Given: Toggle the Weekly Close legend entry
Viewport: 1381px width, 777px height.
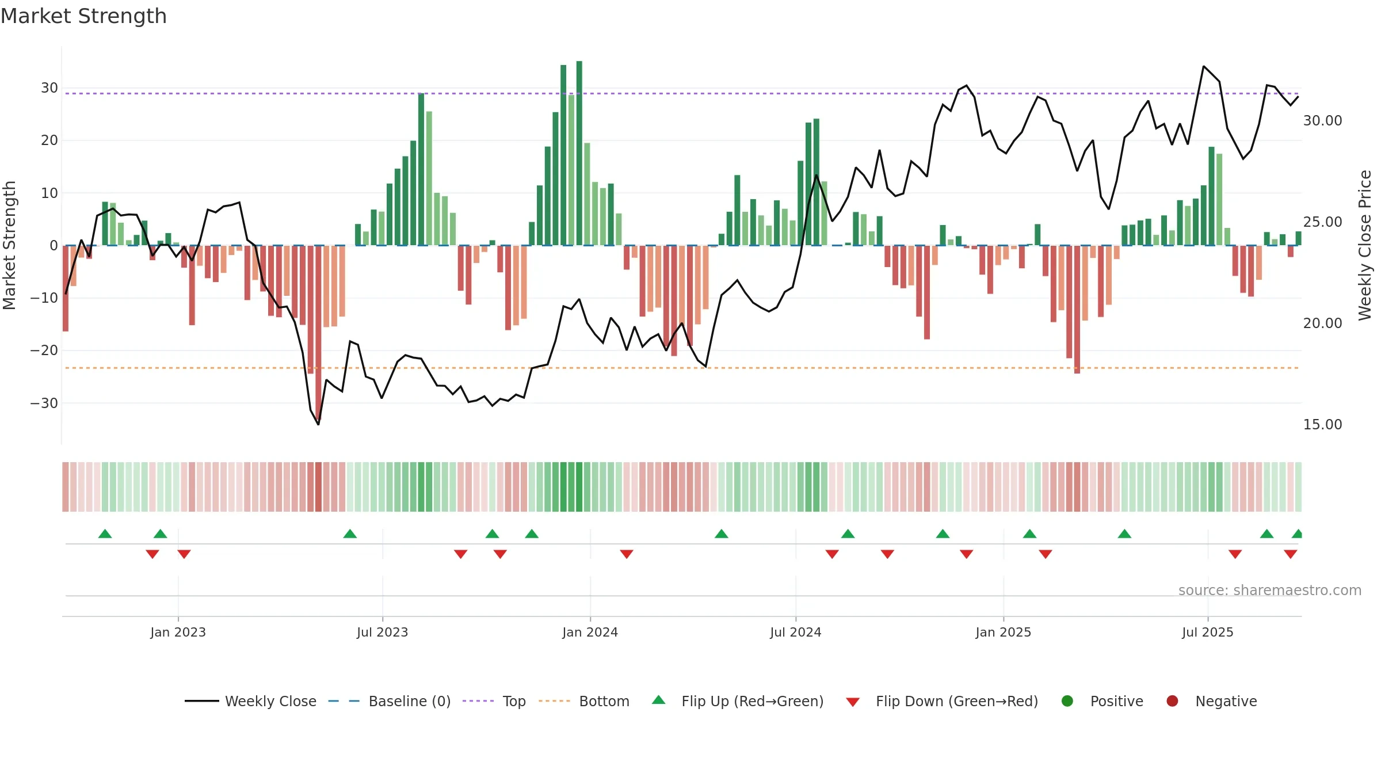Looking at the screenshot, I should tap(250, 701).
